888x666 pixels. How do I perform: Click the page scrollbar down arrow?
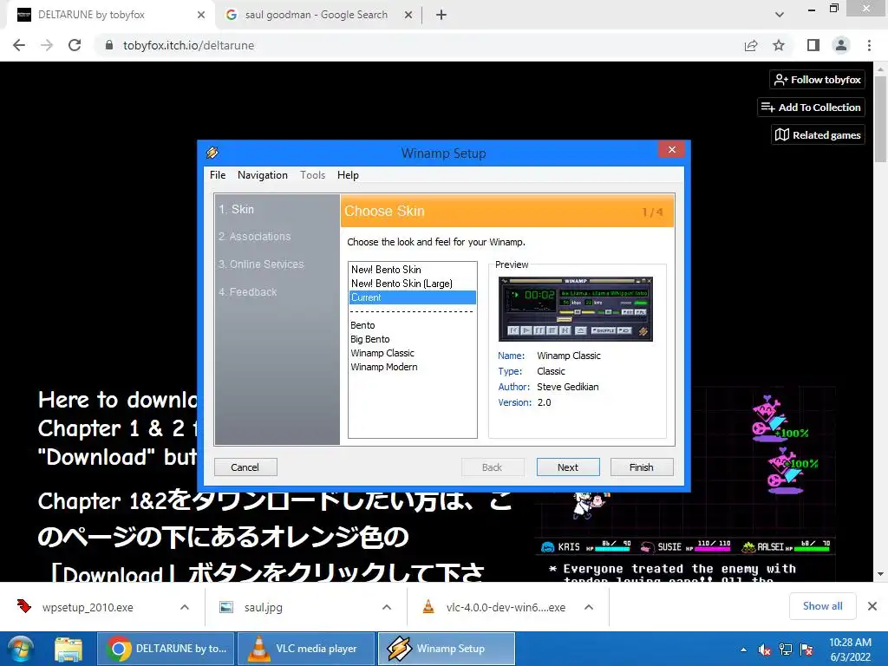880,574
